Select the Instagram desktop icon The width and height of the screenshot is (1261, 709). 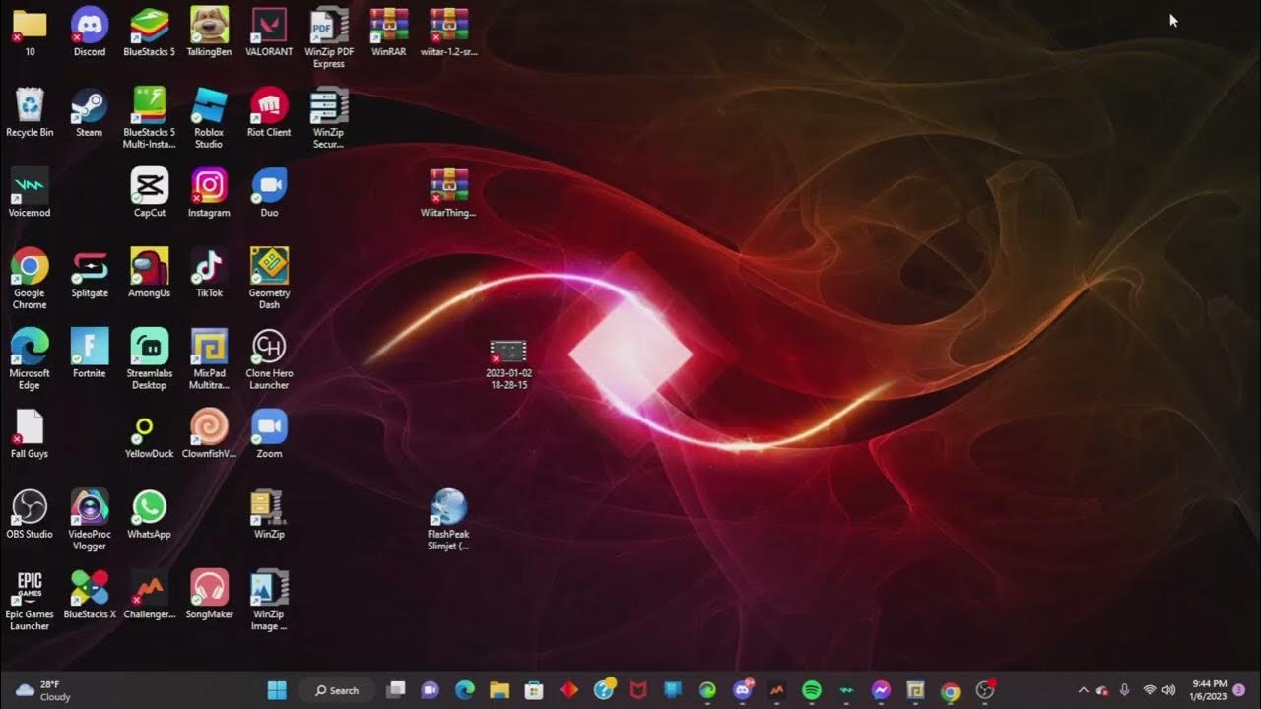coord(209,193)
